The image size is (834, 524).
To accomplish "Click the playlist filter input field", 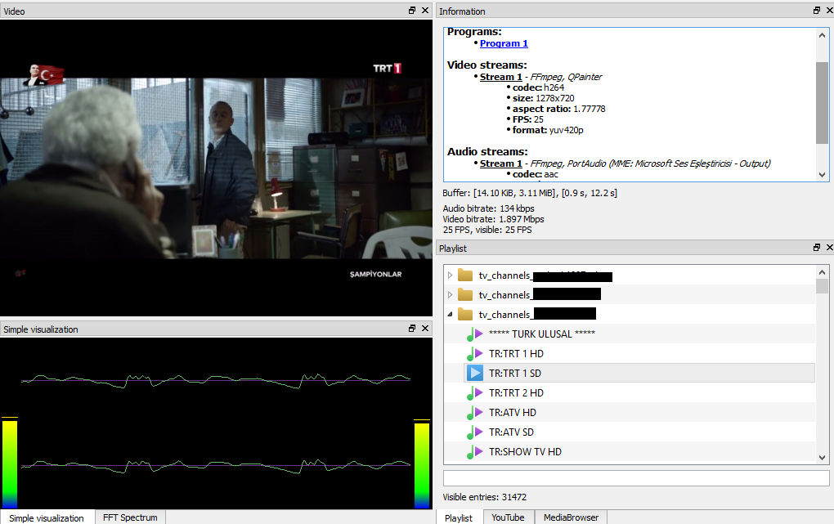I will (x=636, y=477).
